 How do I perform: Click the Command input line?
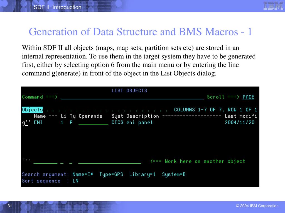click(x=132, y=97)
